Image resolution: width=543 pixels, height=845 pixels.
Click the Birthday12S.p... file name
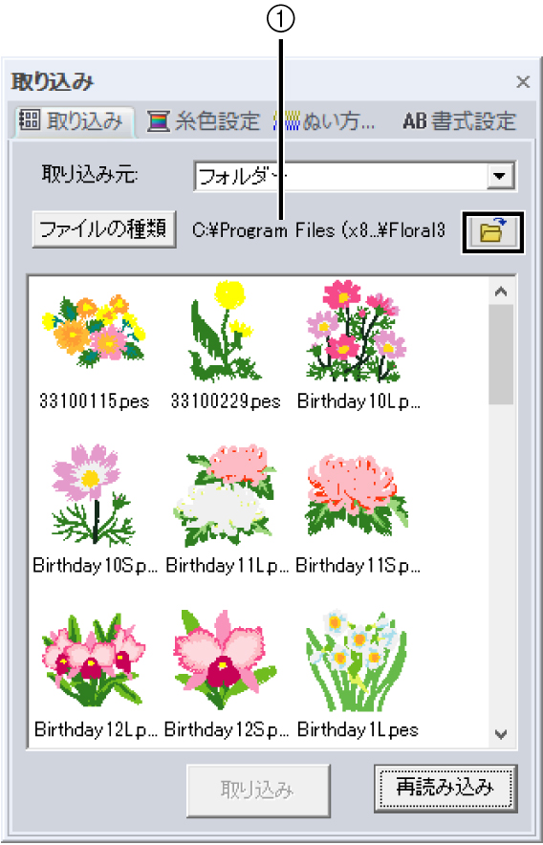click(x=227, y=730)
